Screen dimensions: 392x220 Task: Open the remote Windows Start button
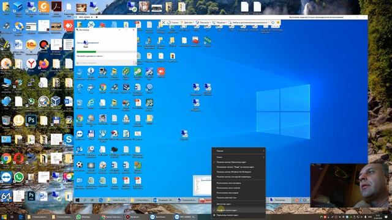(x=78, y=200)
